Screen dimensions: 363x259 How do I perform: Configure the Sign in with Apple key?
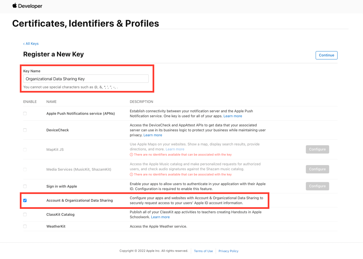[x=317, y=186]
